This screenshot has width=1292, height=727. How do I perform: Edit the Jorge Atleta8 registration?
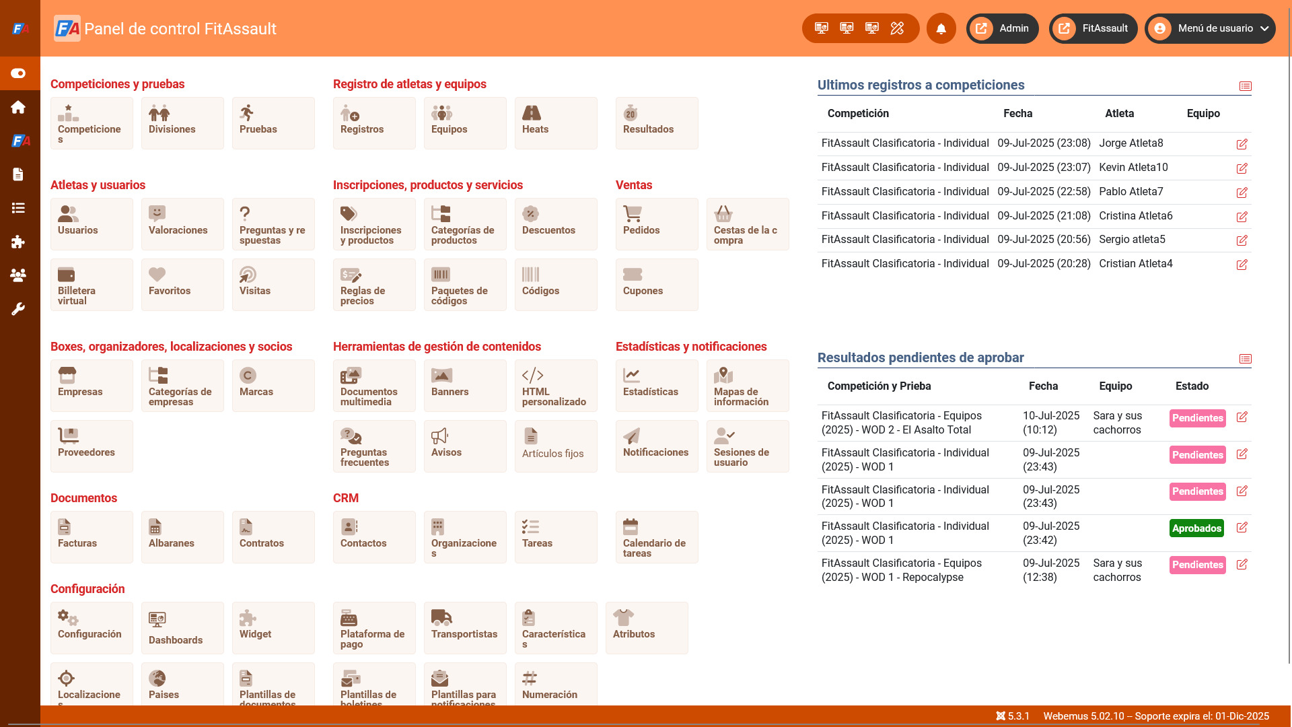1242,144
